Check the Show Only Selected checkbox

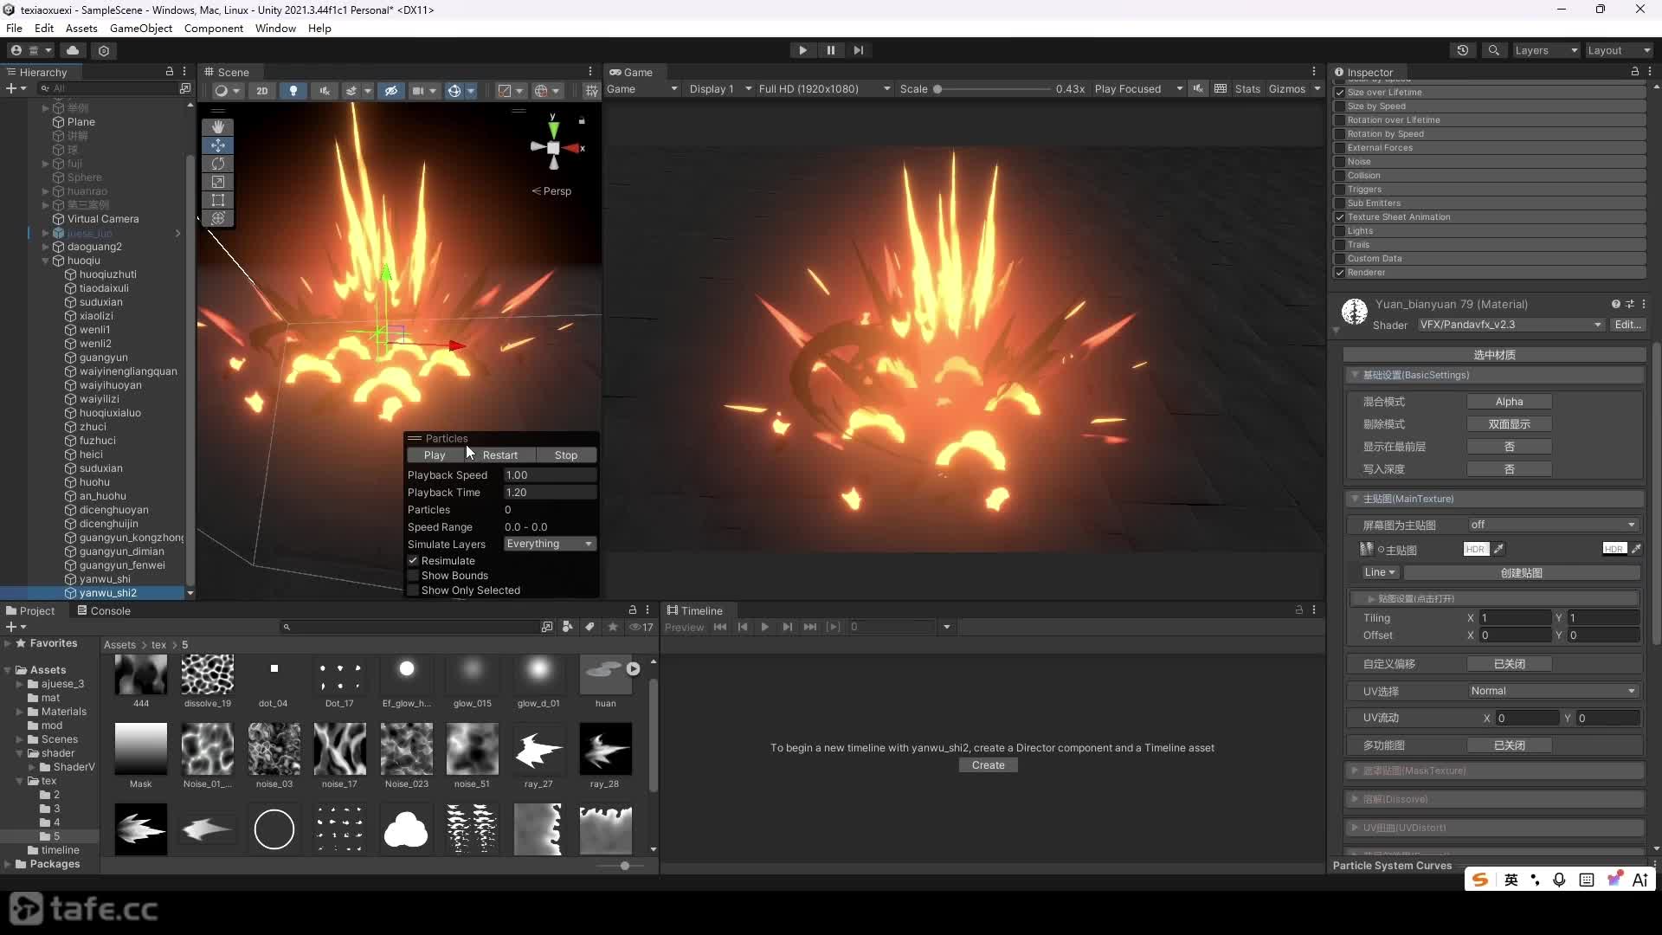pos(413,590)
